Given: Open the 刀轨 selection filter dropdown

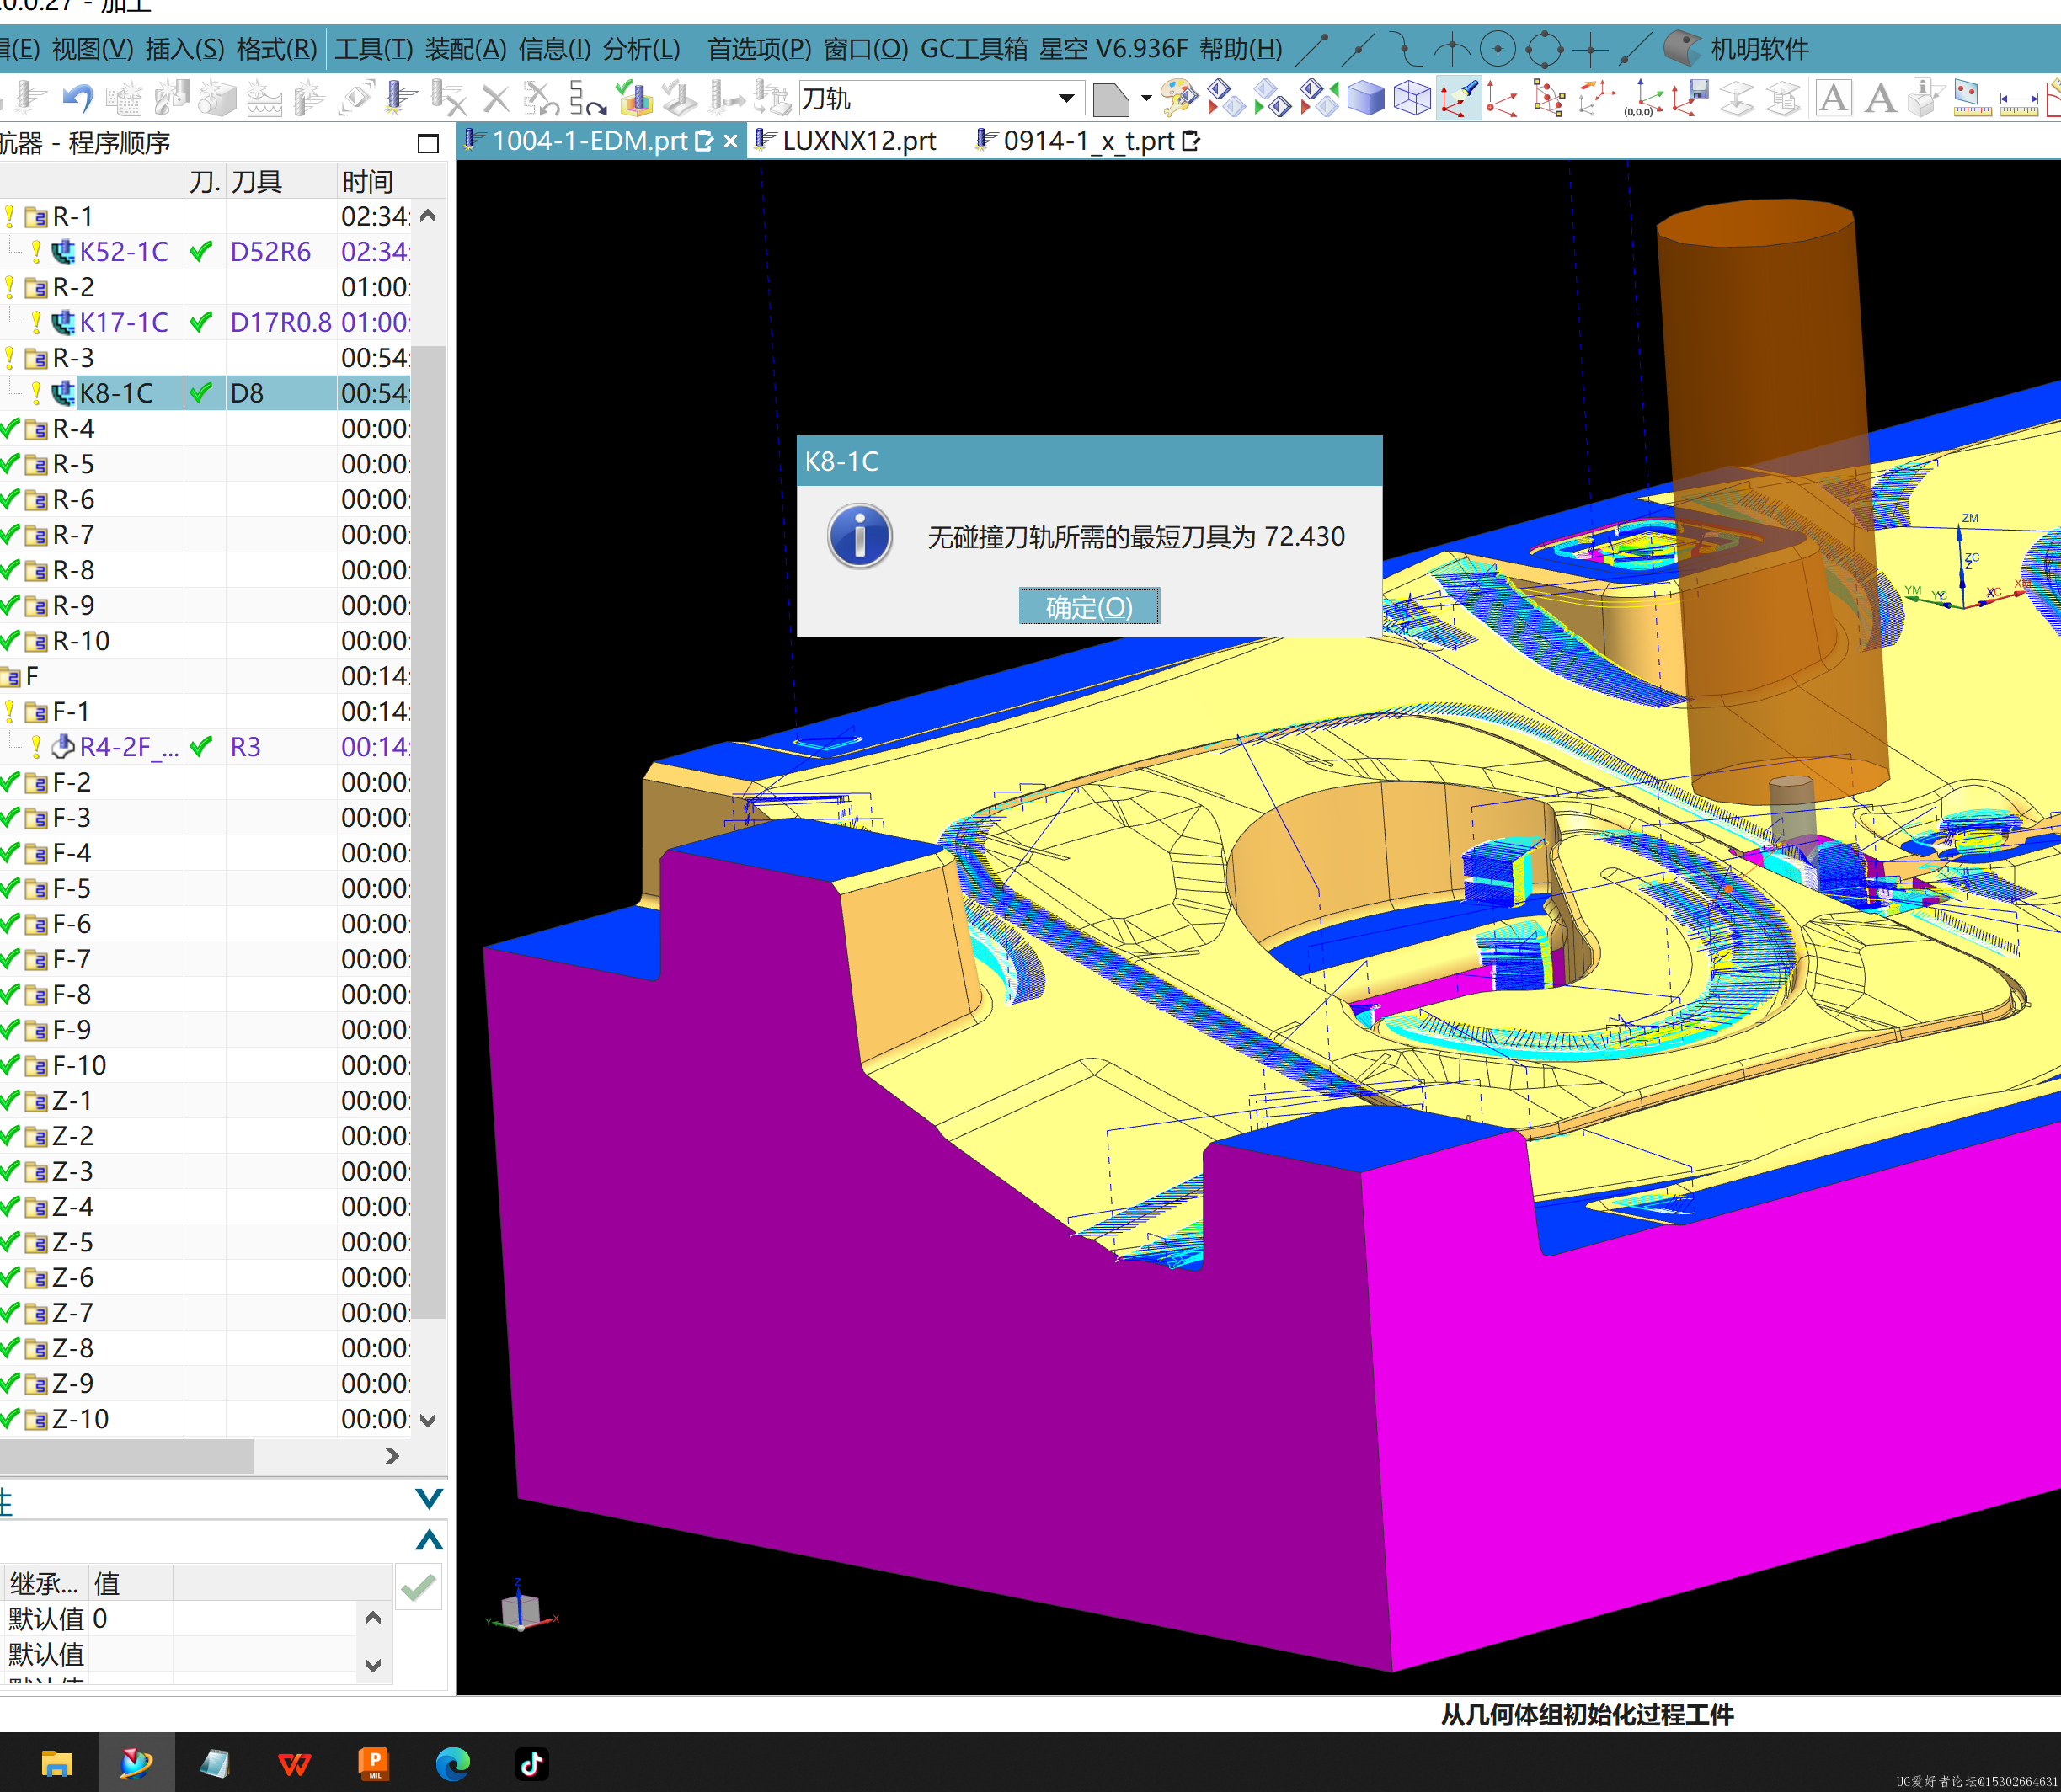Looking at the screenshot, I should [1066, 98].
